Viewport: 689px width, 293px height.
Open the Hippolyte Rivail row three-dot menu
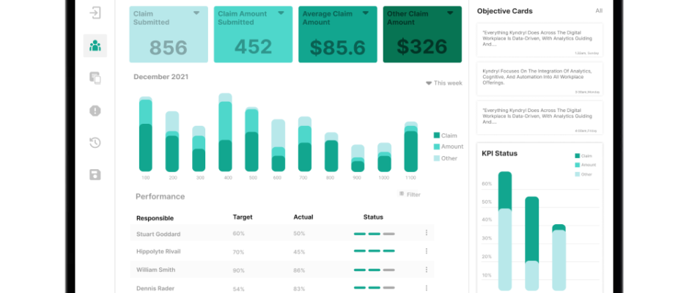[x=427, y=251]
